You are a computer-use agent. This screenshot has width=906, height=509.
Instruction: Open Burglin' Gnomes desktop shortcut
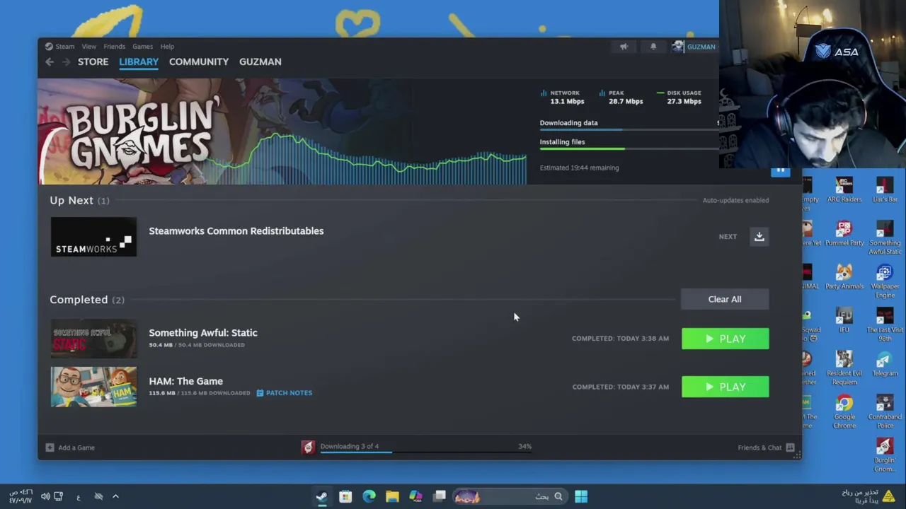click(885, 455)
